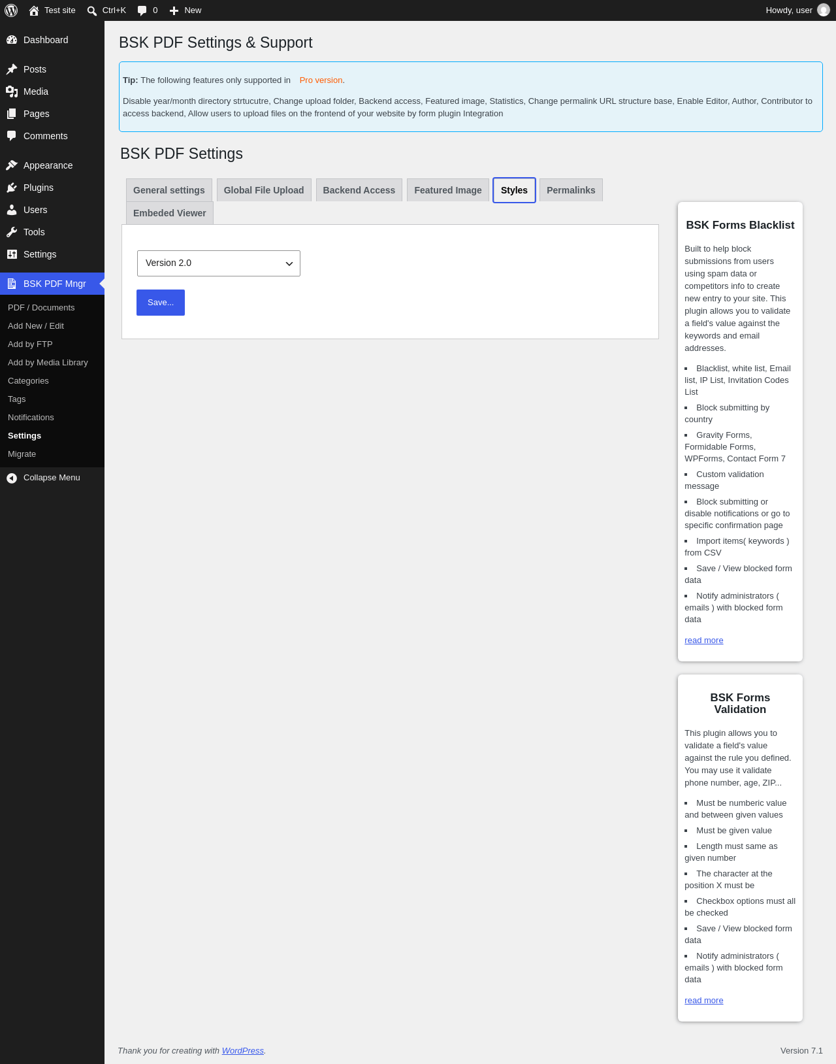Click the Posts pushpin icon
The image size is (836, 1064).
(x=12, y=69)
